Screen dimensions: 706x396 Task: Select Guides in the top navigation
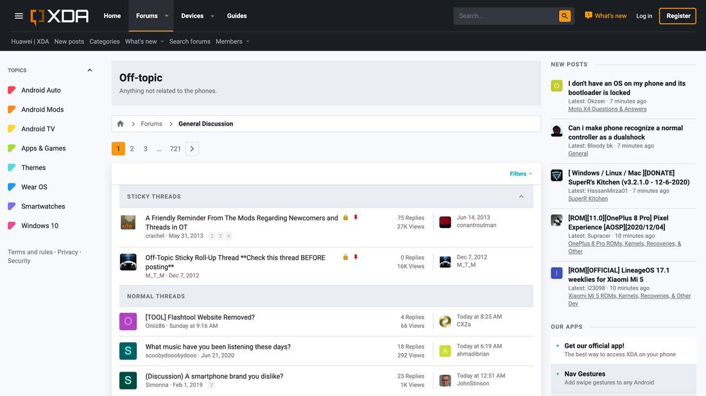[x=236, y=15]
